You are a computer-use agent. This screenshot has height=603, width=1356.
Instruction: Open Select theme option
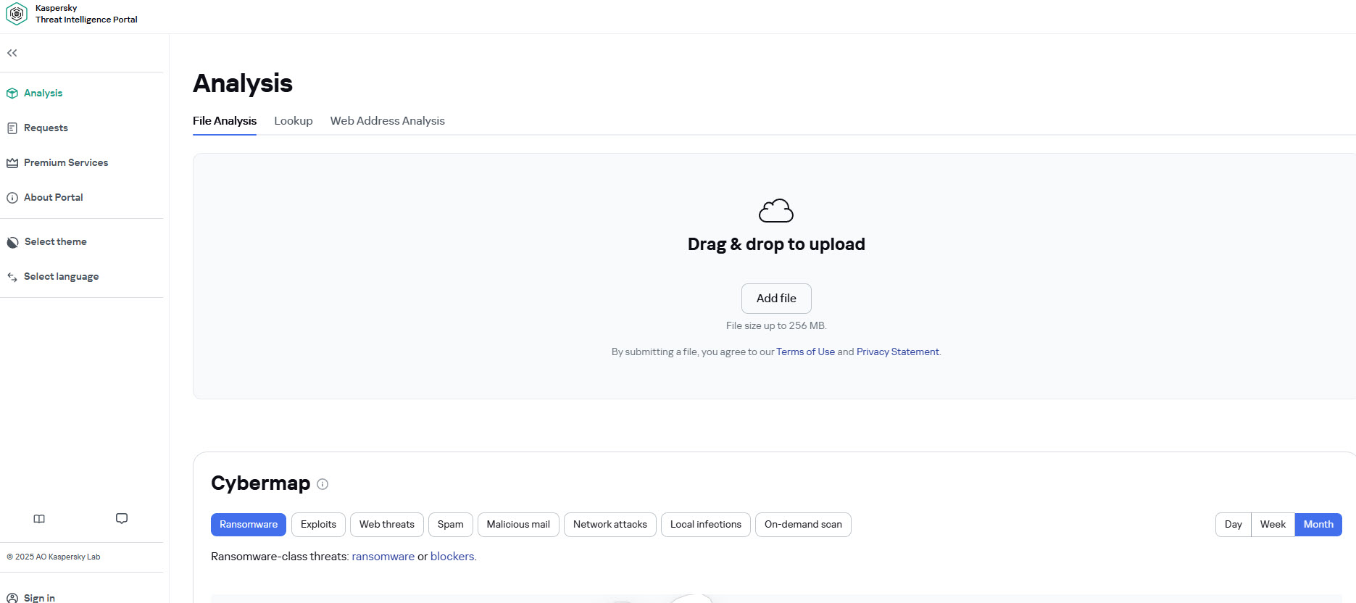pyautogui.click(x=55, y=242)
